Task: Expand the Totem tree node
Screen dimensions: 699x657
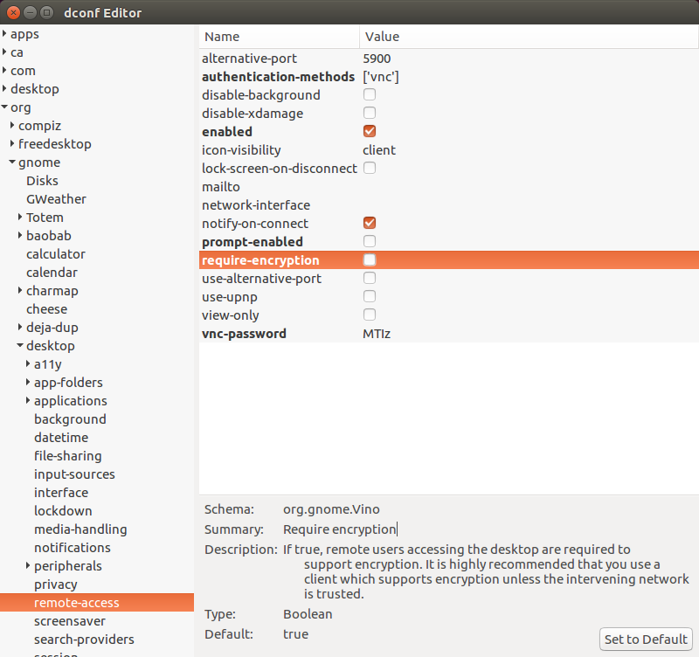Action: [x=20, y=217]
